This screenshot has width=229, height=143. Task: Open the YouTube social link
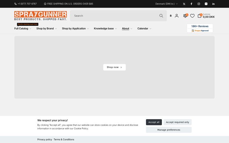[206, 4]
